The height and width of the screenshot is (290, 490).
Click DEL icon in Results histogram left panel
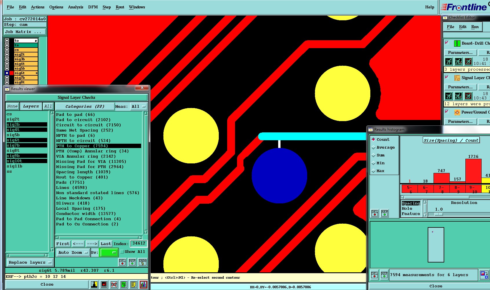click(375, 213)
